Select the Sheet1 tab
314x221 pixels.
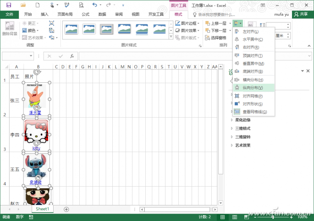tap(43, 209)
